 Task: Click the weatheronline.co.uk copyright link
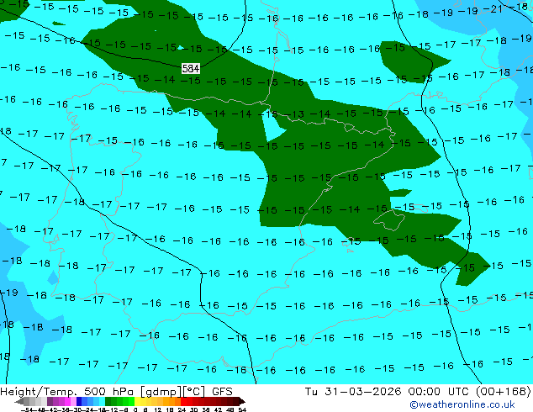[x=462, y=404]
